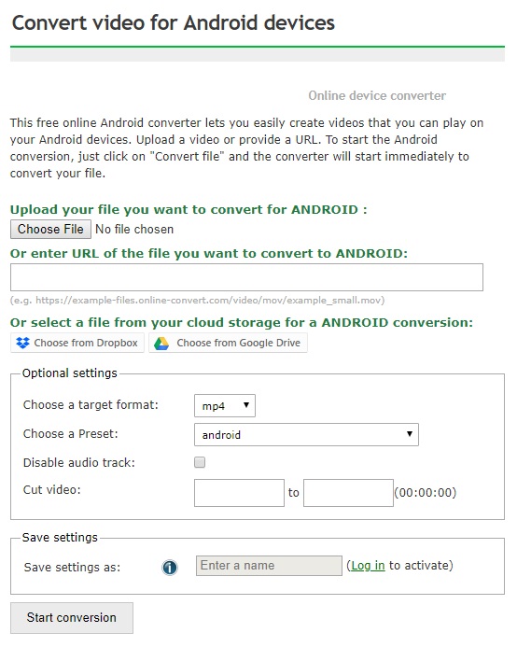Screen dimensions: 517x647
Task: Choose from Google Drive cloud storage
Action: 229,343
